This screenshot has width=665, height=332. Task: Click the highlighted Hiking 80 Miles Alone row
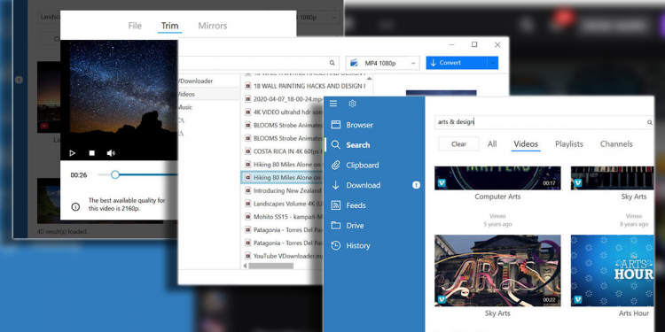click(283, 177)
